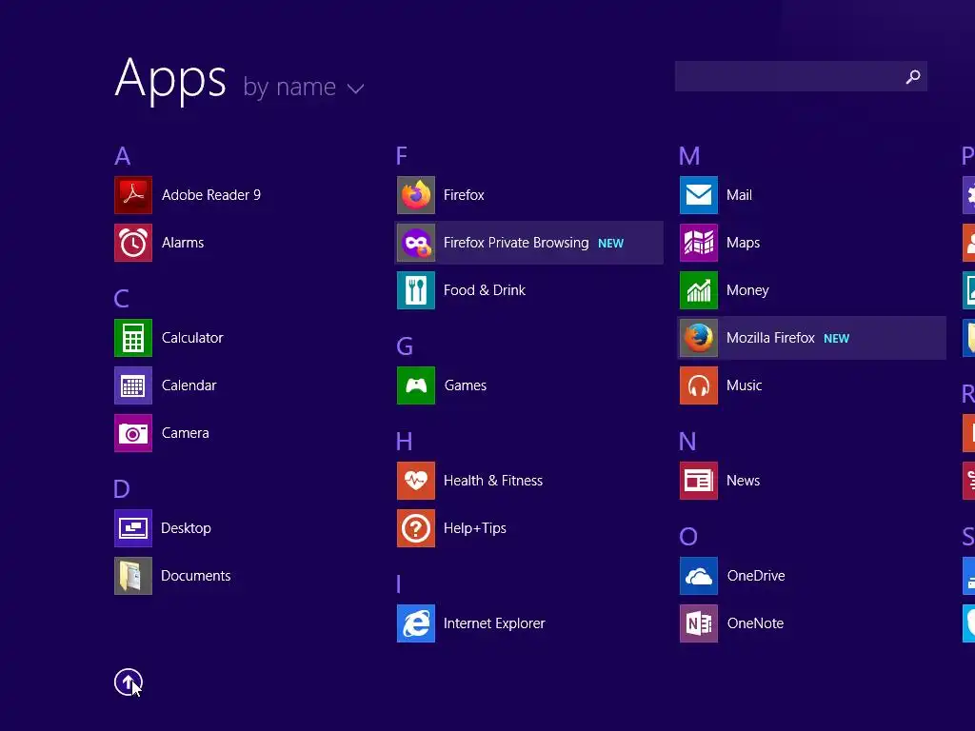975x731 pixels.
Task: Open the Calendar app icon
Action: point(133,385)
